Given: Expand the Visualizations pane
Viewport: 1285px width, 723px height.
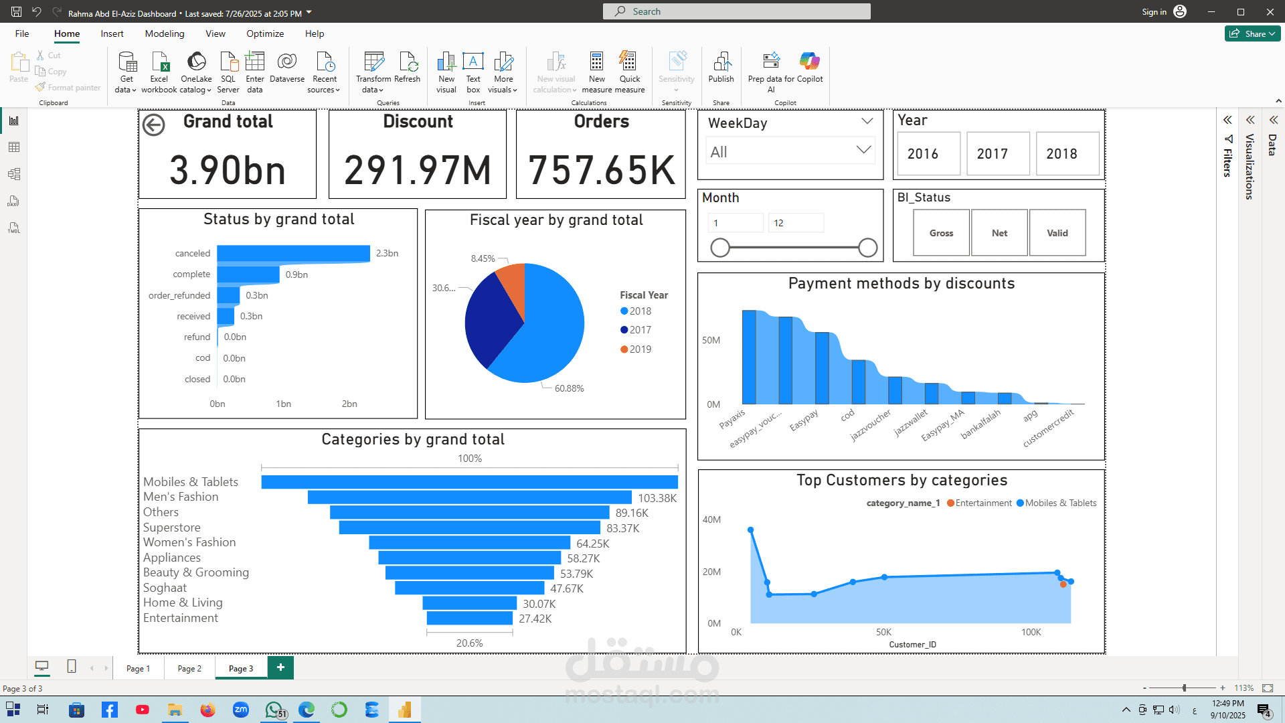Looking at the screenshot, I should tap(1250, 120).
